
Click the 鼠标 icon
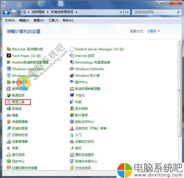coord(72,148)
